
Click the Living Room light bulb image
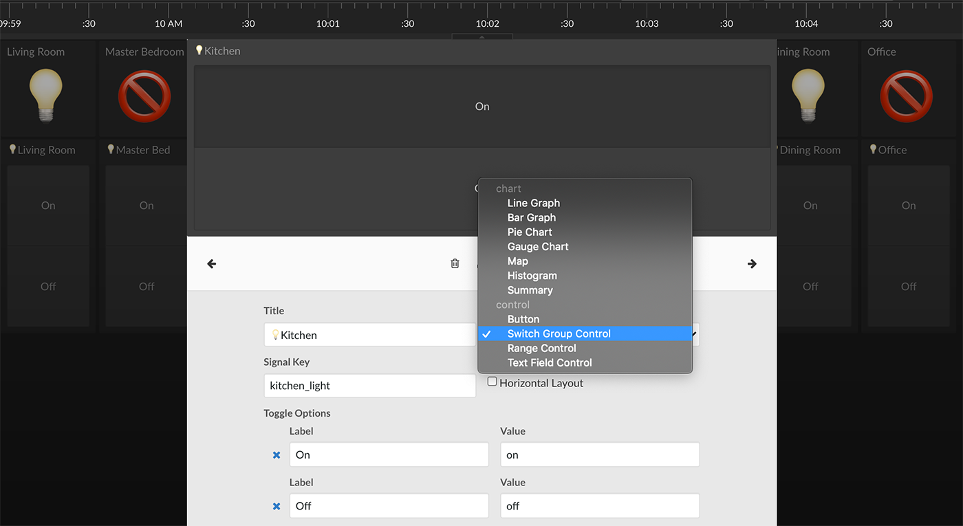coord(46,96)
